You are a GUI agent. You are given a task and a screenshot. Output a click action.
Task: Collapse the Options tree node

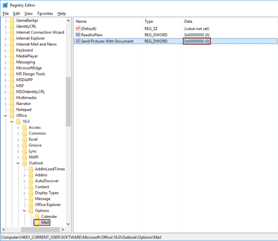25,211
